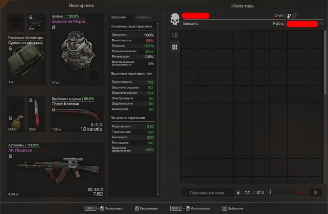328x214 pixels.
Task: Click the Bandits faction skull icon
Action: coord(175,19)
